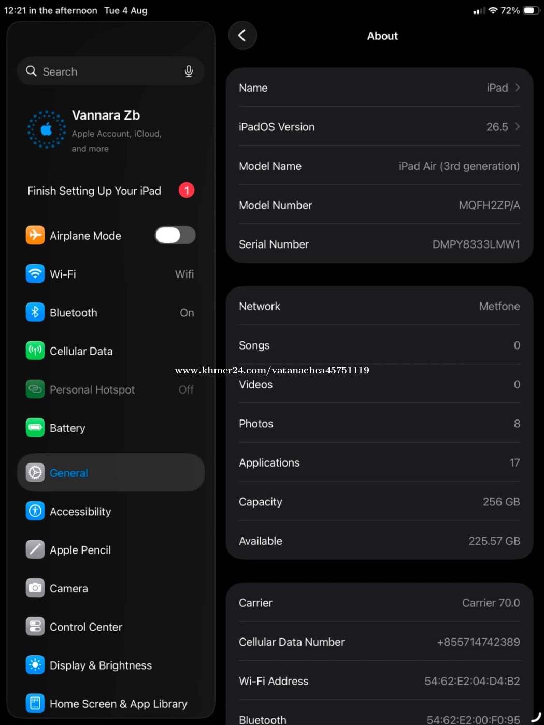Tap the Apple Account avatar icon

[47, 129]
